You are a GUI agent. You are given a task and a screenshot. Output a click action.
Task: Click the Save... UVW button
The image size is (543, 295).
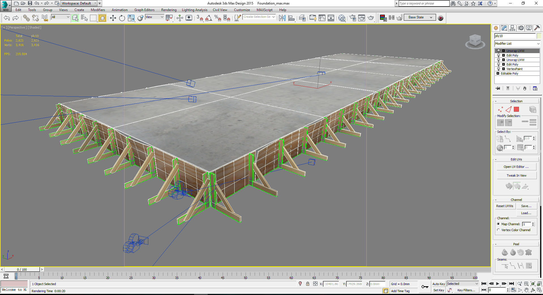coord(526,206)
